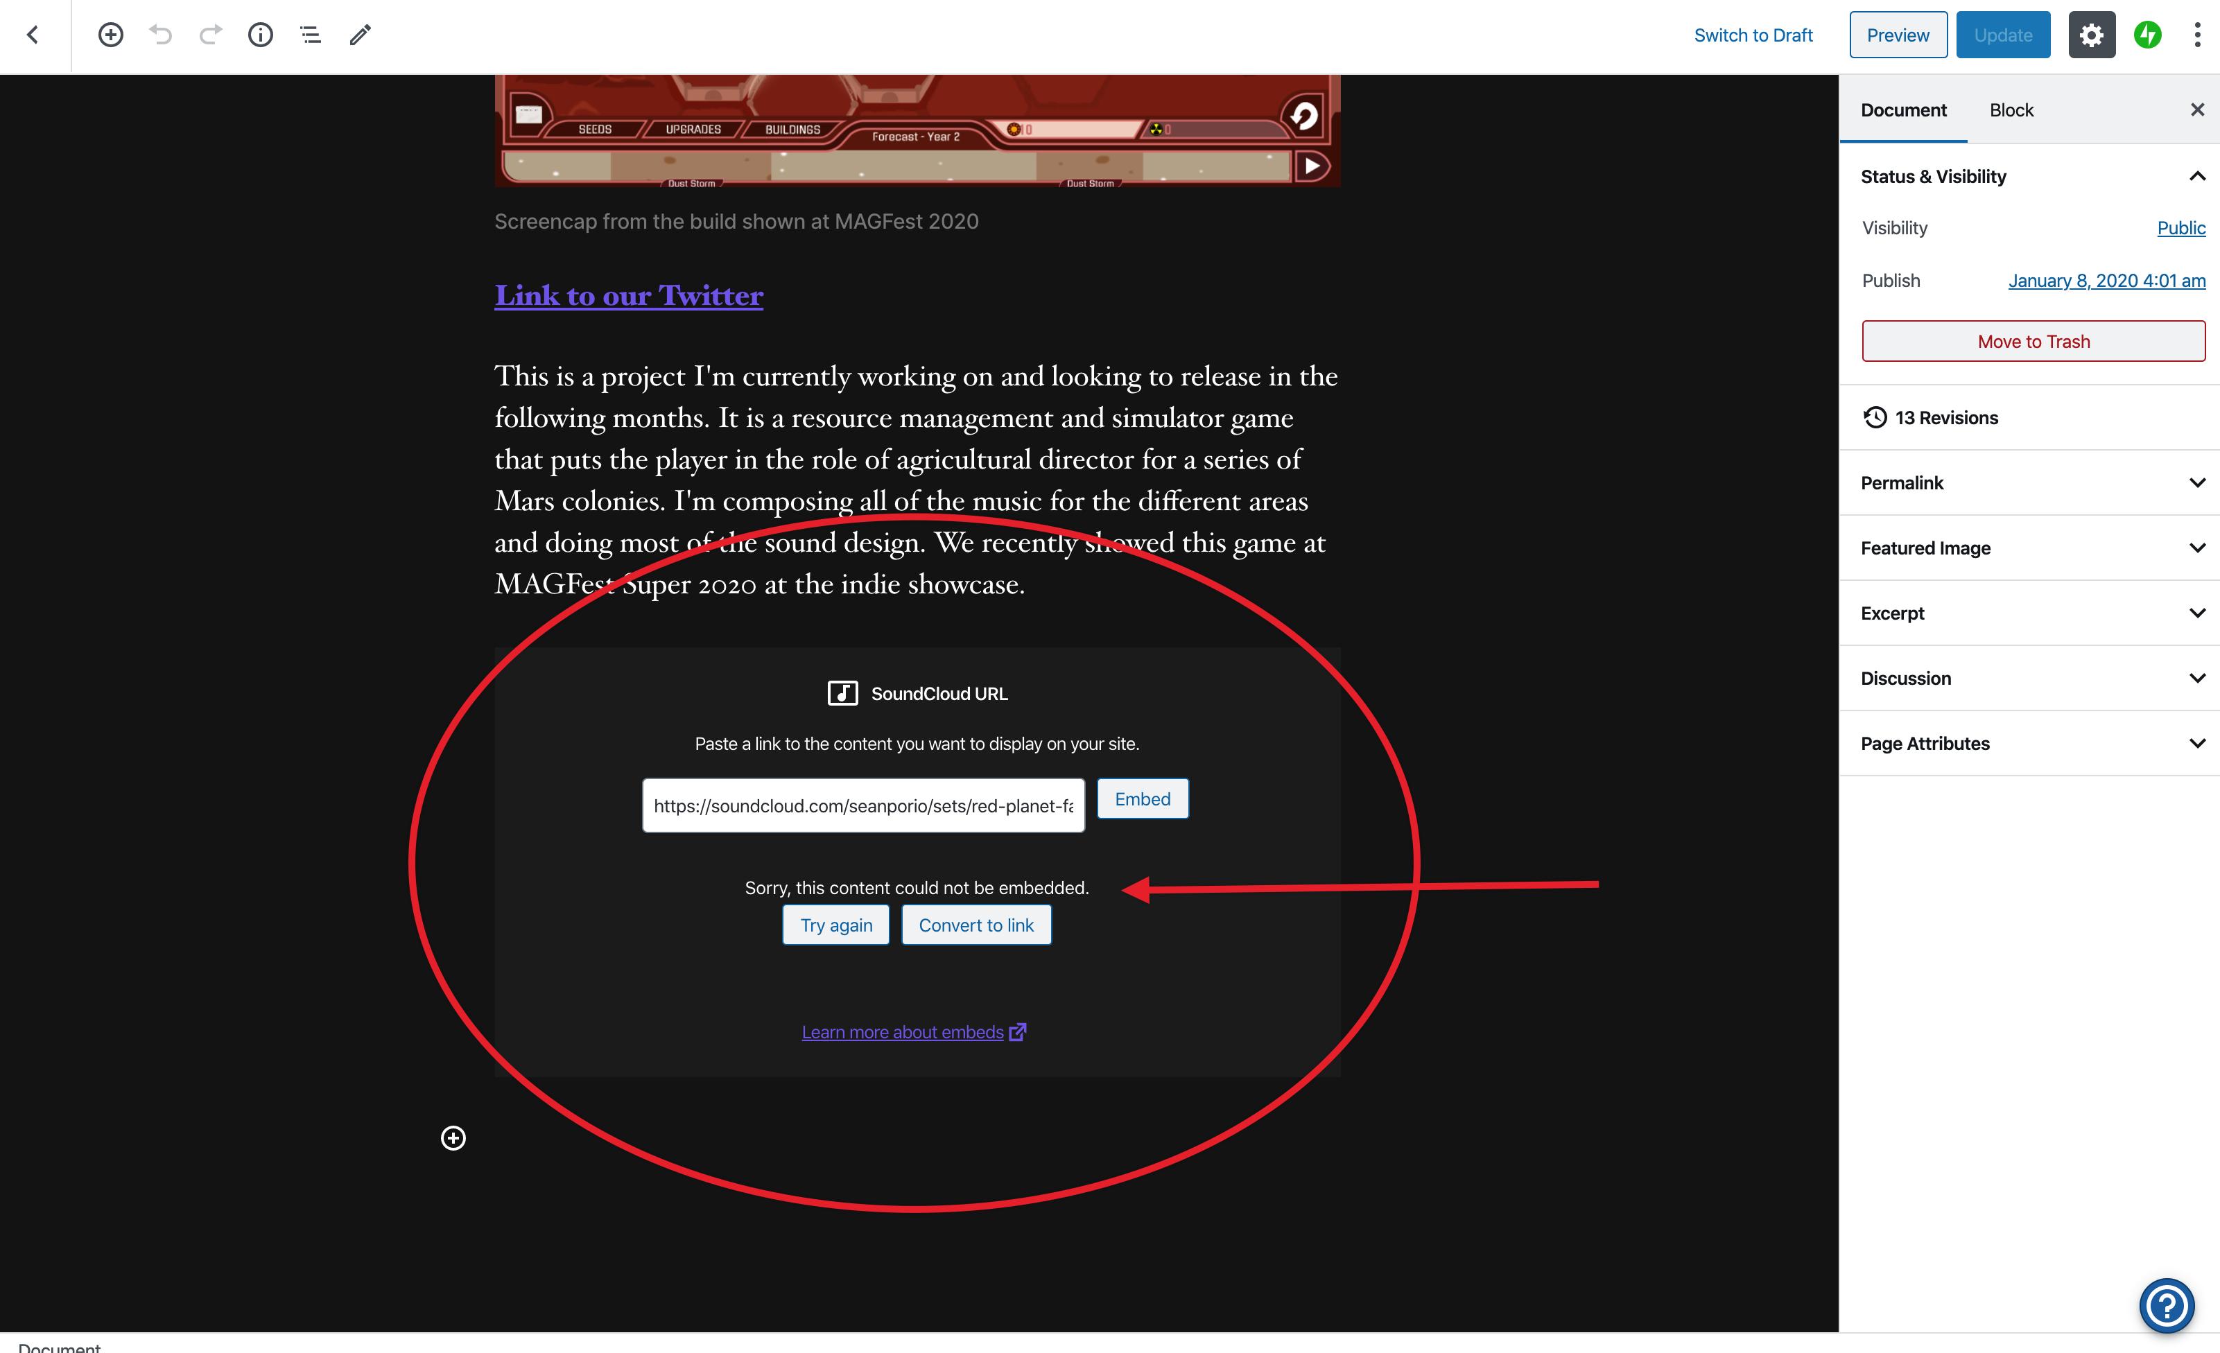Image resolution: width=2220 pixels, height=1353 pixels.
Task: Click the undo arrow in the toolbar
Action: pyautogui.click(x=160, y=34)
